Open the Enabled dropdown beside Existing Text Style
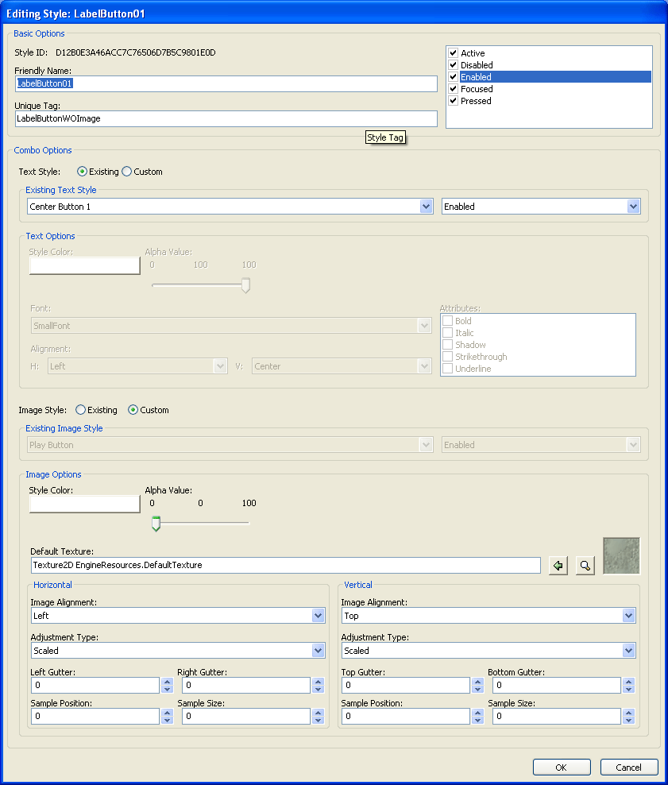This screenshot has width=668, height=785. click(633, 206)
